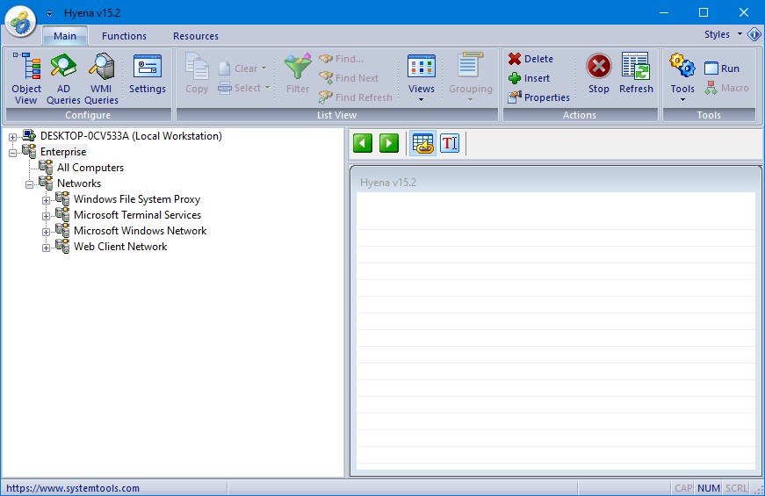This screenshot has width=765, height=496.
Task: Open the Object View manager
Action: point(26,78)
